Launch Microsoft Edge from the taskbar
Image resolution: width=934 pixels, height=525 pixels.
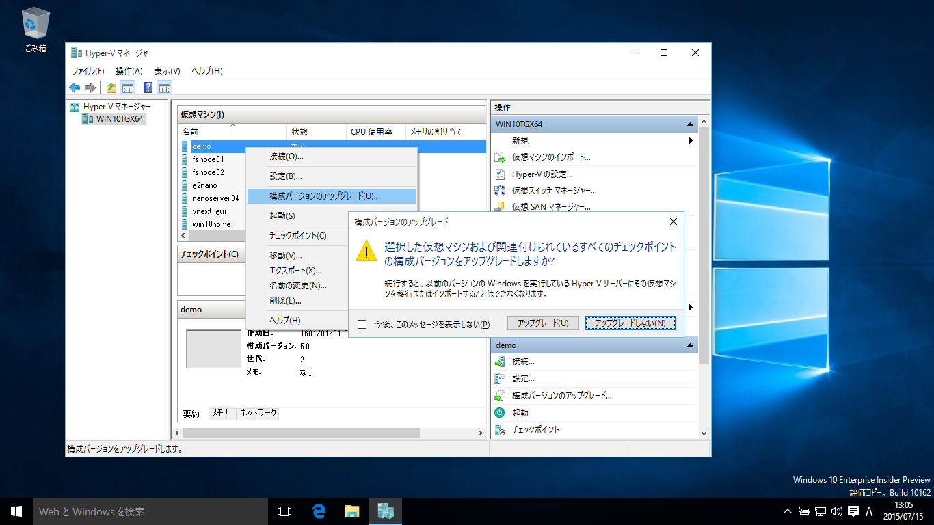click(x=318, y=511)
